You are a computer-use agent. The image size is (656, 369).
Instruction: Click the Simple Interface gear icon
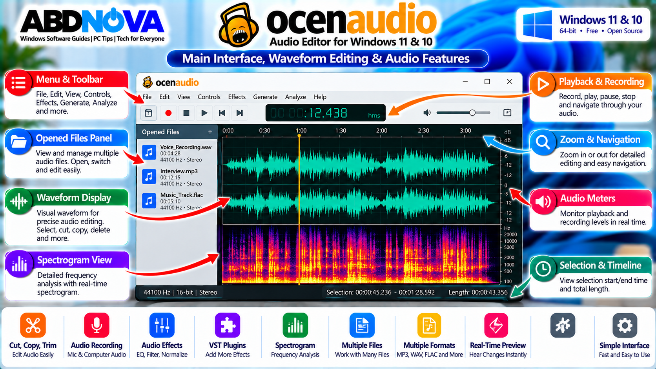tap(625, 325)
